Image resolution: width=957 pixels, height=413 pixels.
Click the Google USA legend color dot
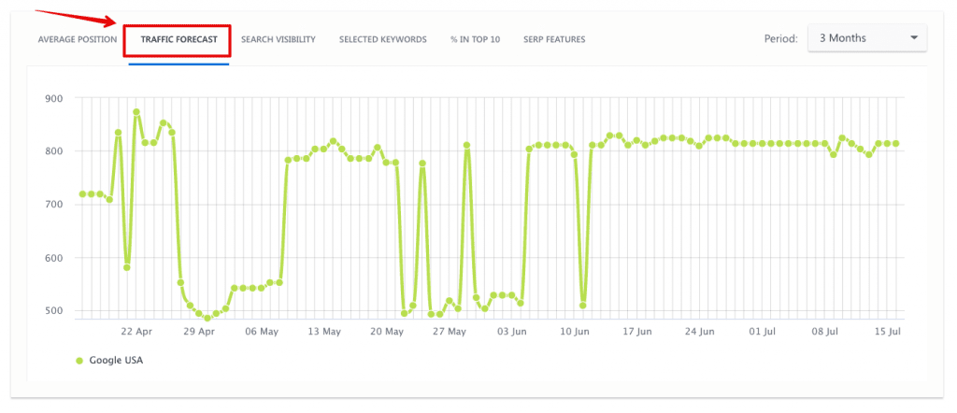pyautogui.click(x=79, y=361)
